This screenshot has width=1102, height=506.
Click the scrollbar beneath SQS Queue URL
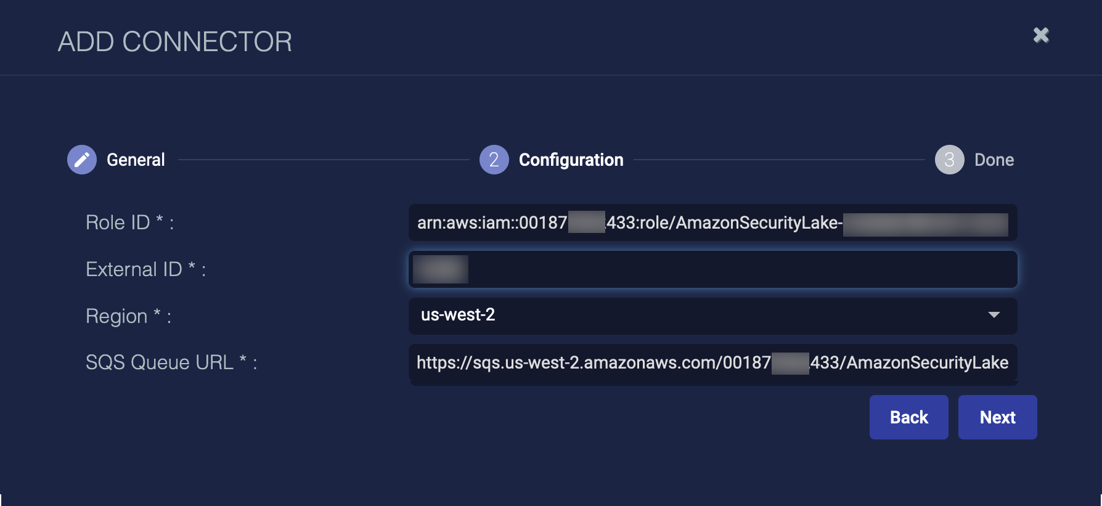click(x=712, y=383)
